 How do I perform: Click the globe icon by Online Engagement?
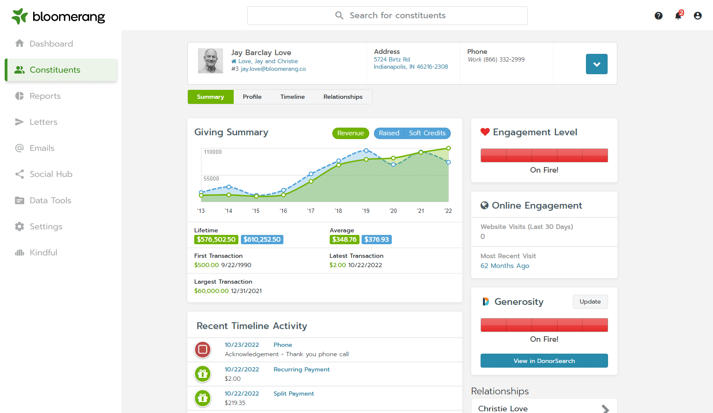[x=484, y=205]
